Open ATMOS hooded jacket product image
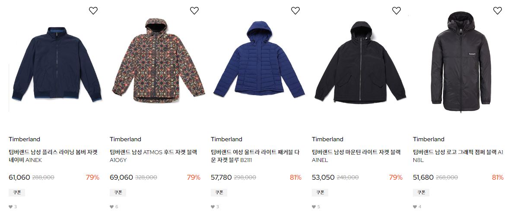This screenshot has width=514, height=219. pos(159,60)
